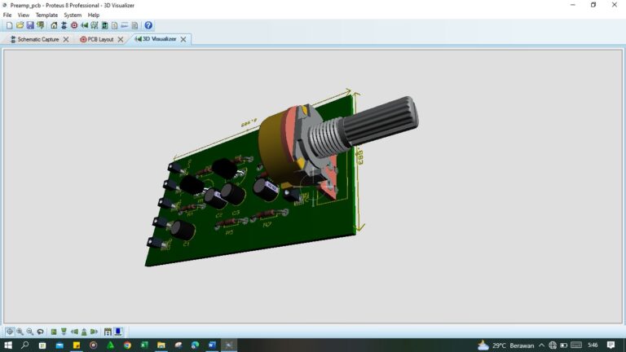Close the 3D Visualizer tab

(183, 39)
